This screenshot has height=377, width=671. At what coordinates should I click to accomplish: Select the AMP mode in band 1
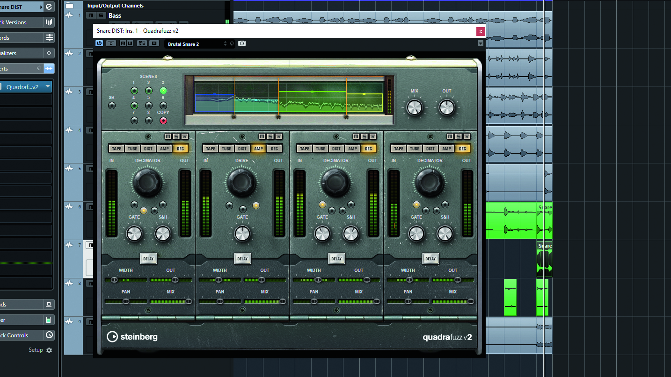point(164,149)
